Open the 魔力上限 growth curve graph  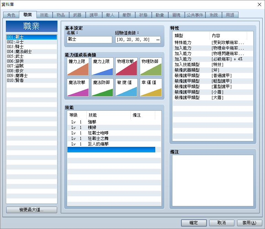pyautogui.click(x=102, y=67)
